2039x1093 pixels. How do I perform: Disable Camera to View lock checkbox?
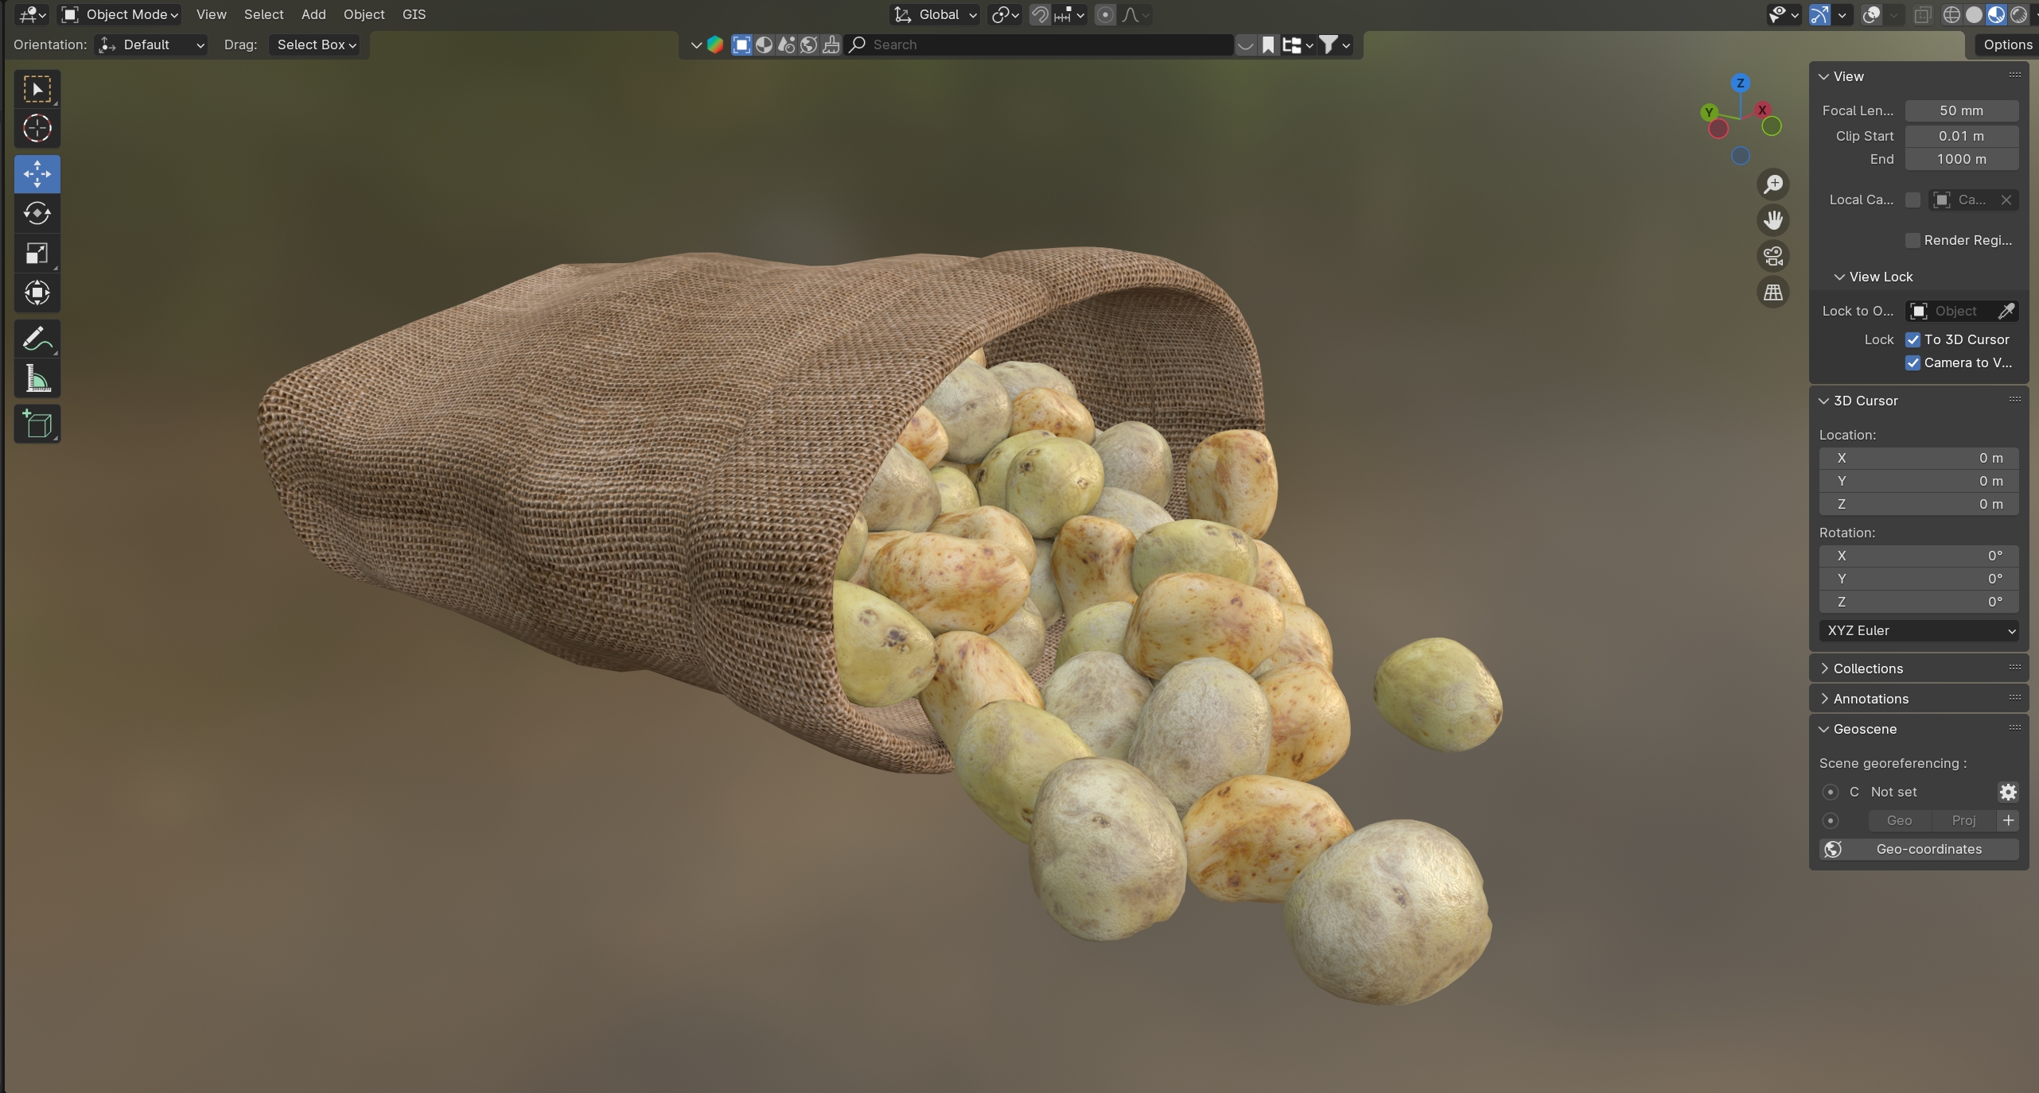click(1913, 362)
